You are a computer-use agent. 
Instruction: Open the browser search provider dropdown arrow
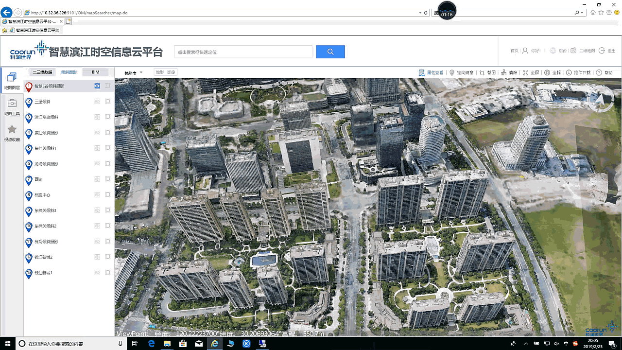(583, 13)
